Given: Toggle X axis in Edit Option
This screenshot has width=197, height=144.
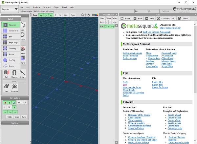Looking at the screenshot, I should pos(5,102).
